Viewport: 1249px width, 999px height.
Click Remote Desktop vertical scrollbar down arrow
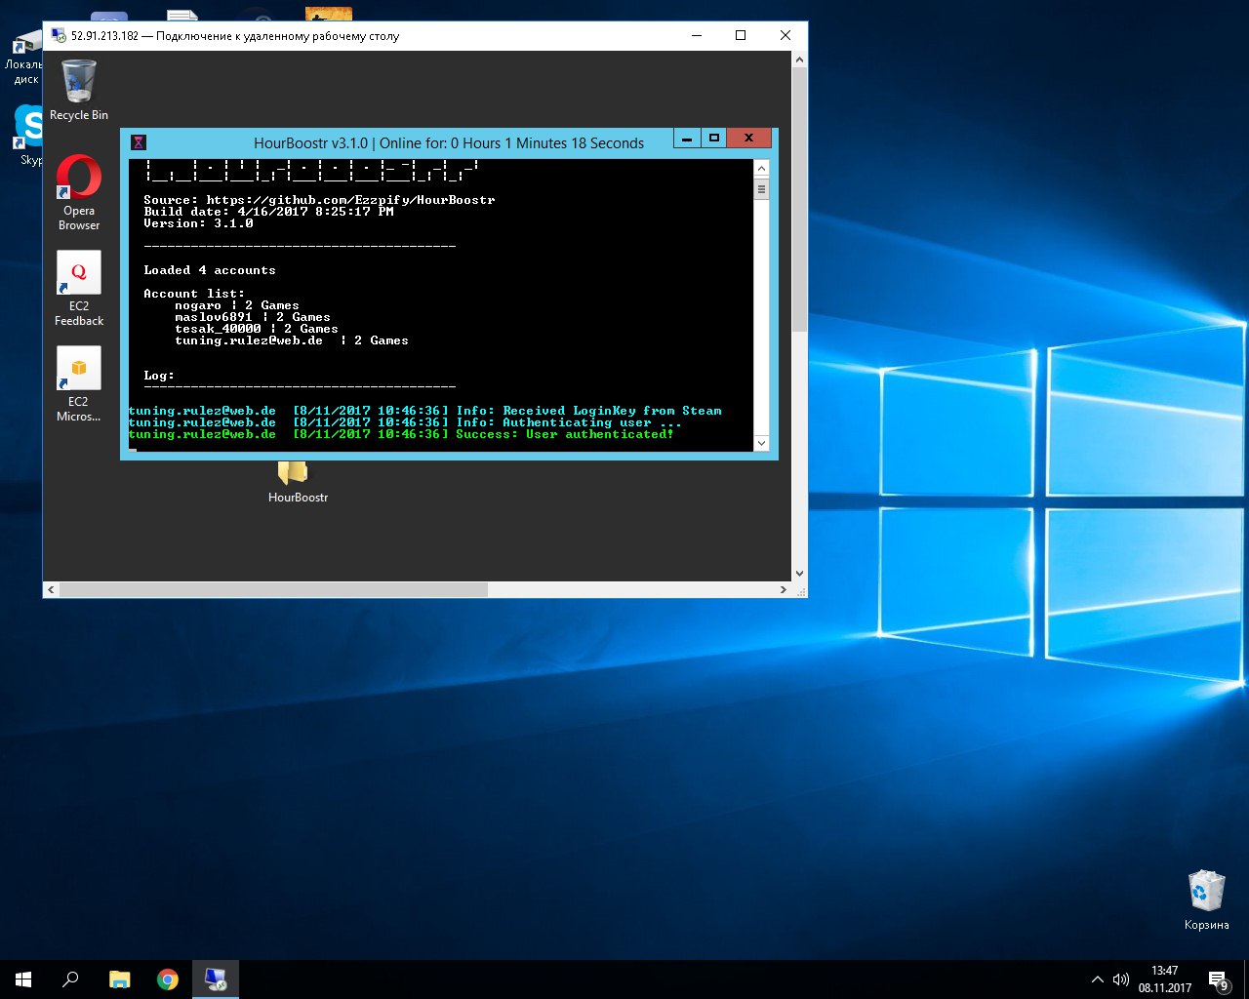[799, 574]
